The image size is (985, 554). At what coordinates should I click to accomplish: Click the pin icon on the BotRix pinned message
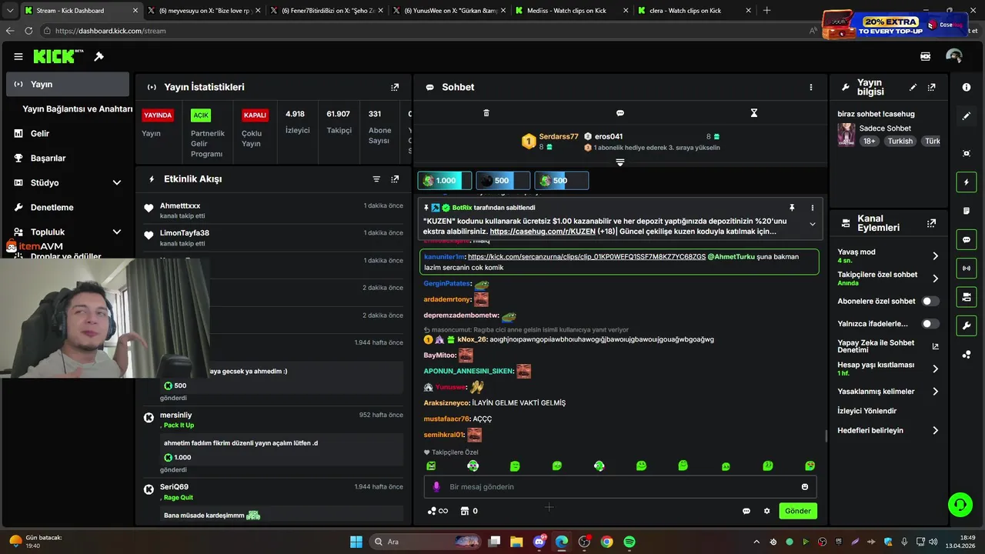pyautogui.click(x=791, y=208)
